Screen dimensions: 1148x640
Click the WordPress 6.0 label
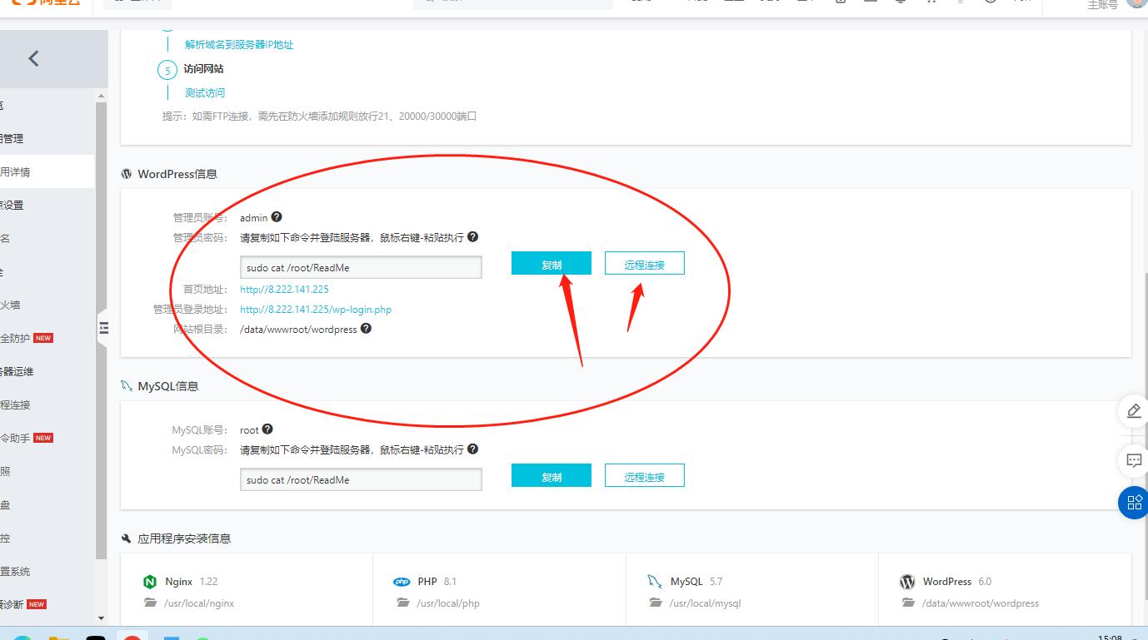pos(957,582)
